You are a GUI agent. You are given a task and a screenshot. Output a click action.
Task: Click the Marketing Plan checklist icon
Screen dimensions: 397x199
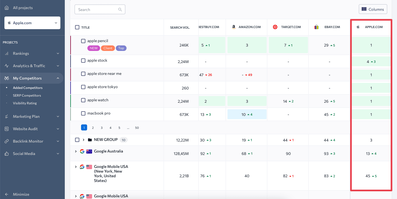(x=7, y=116)
